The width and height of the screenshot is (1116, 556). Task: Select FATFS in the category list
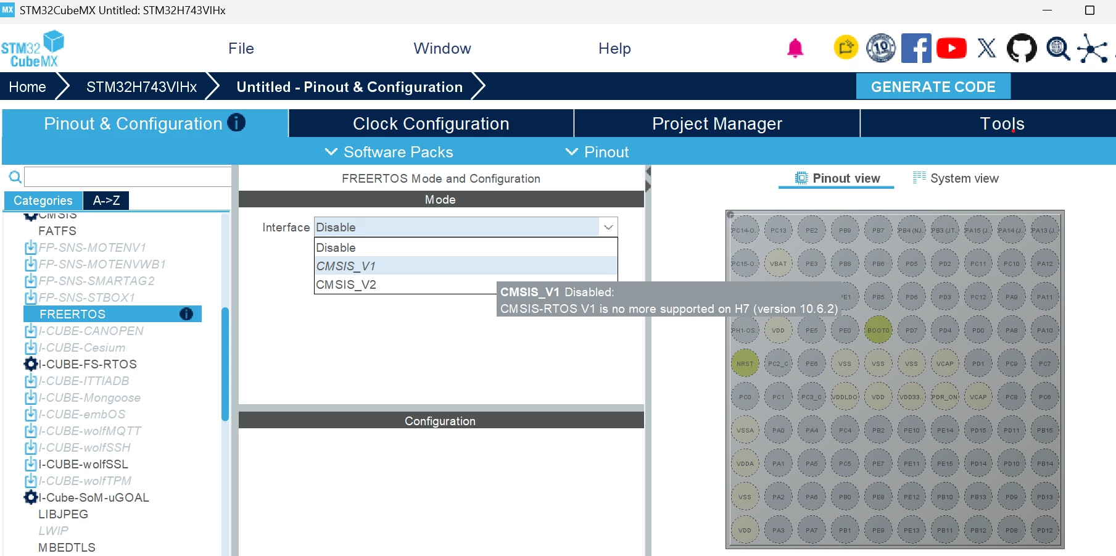(x=57, y=231)
